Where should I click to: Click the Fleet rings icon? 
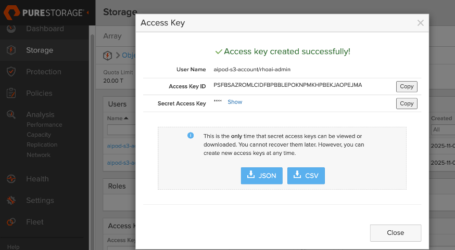[x=11, y=222]
